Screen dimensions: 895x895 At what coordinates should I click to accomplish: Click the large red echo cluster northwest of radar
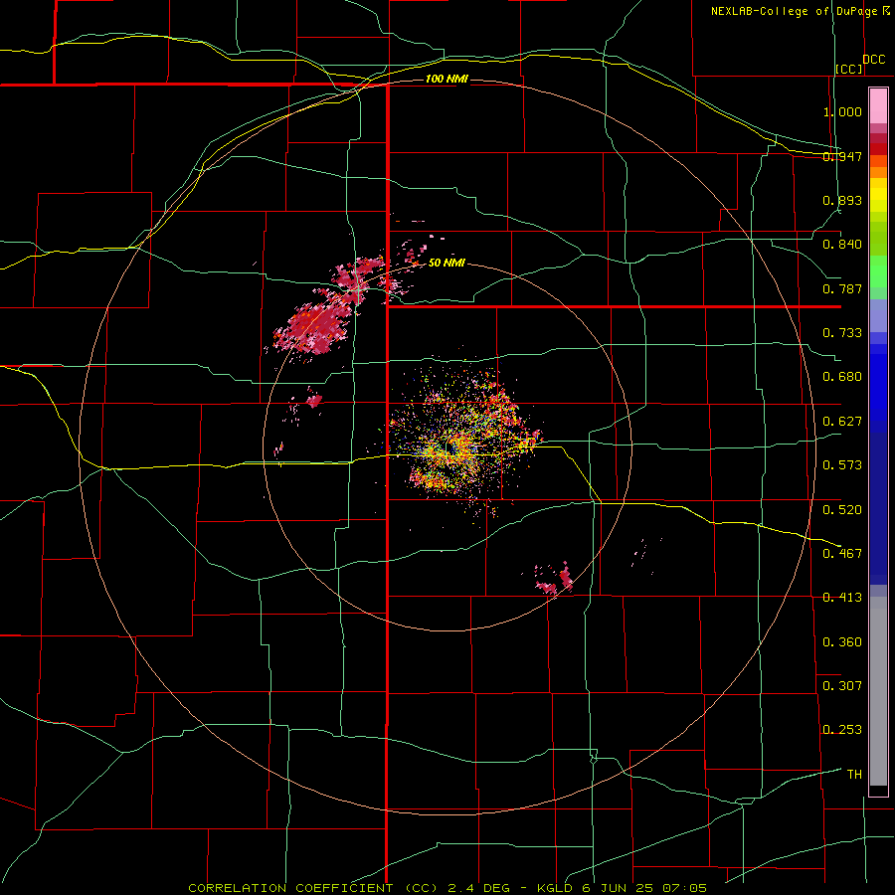[315, 328]
